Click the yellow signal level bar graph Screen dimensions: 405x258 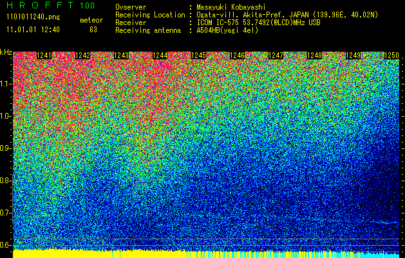click(x=99, y=254)
